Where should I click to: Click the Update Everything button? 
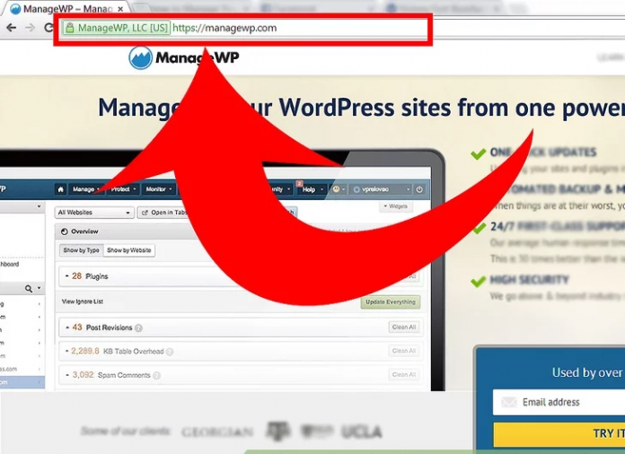[390, 302]
